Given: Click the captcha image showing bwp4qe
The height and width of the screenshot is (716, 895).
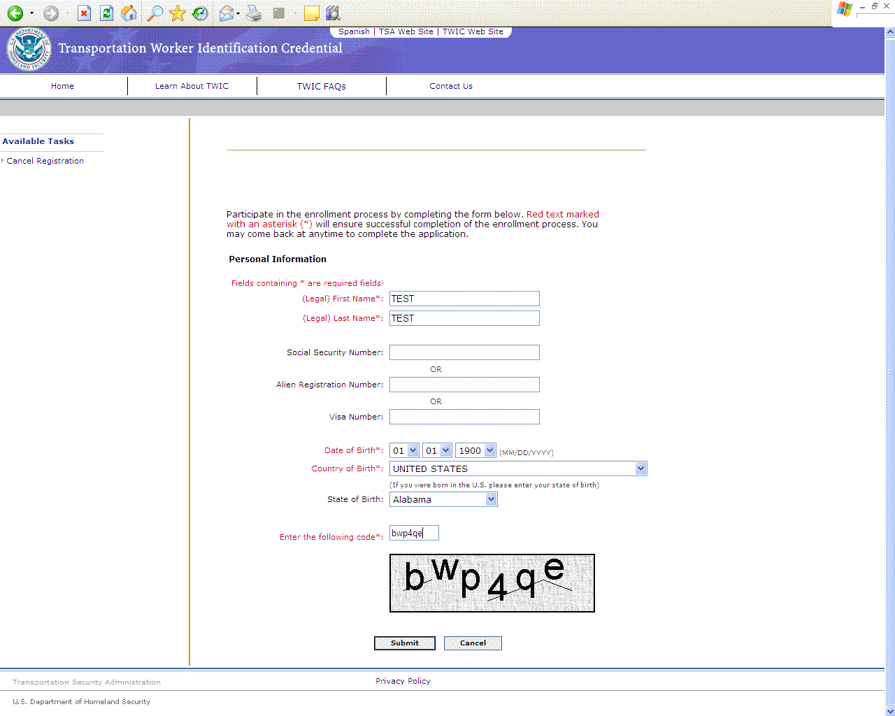Looking at the screenshot, I should tap(492, 583).
